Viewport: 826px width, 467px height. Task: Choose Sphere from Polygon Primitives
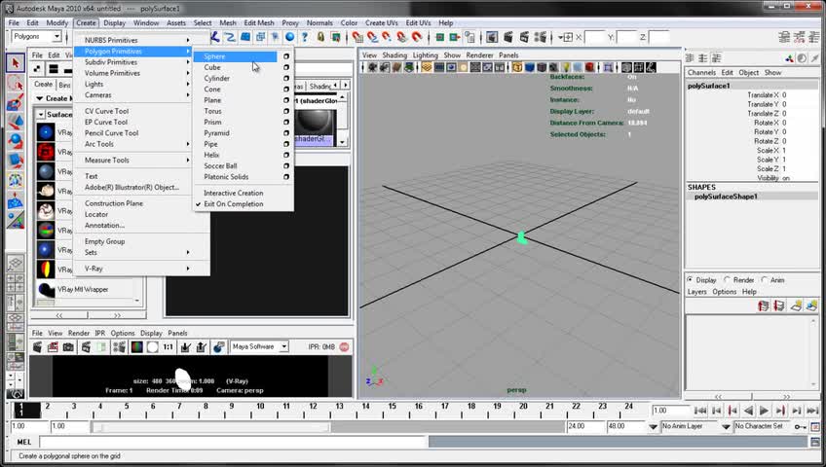click(235, 56)
